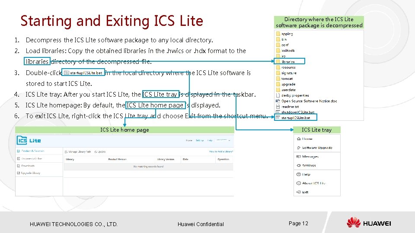415x233 pixels.
Task: Open the tomcat folder icon
Action: pos(278,79)
